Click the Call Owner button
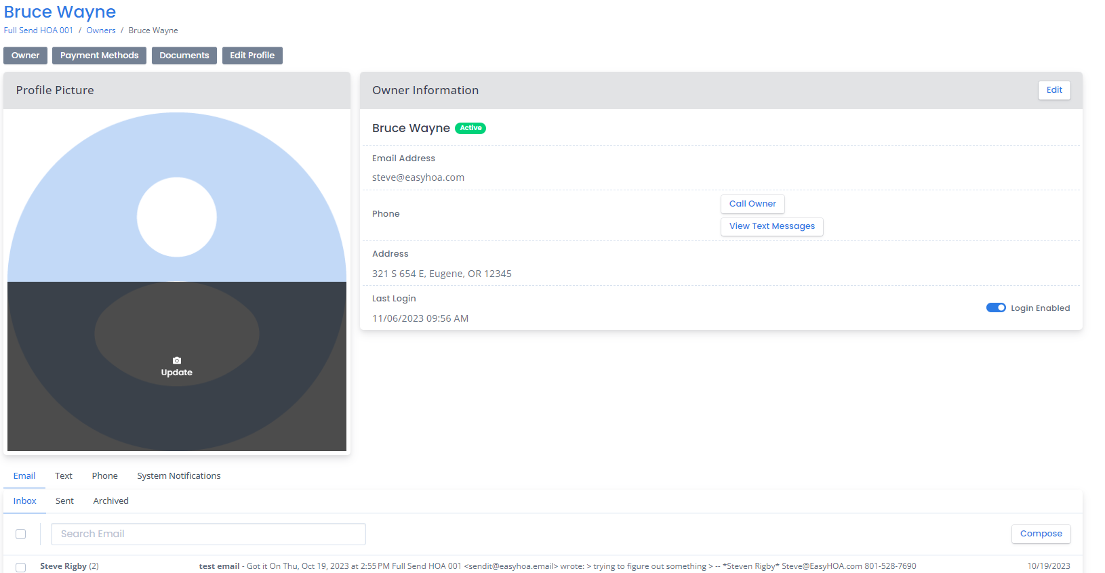1105x573 pixels. (752, 204)
